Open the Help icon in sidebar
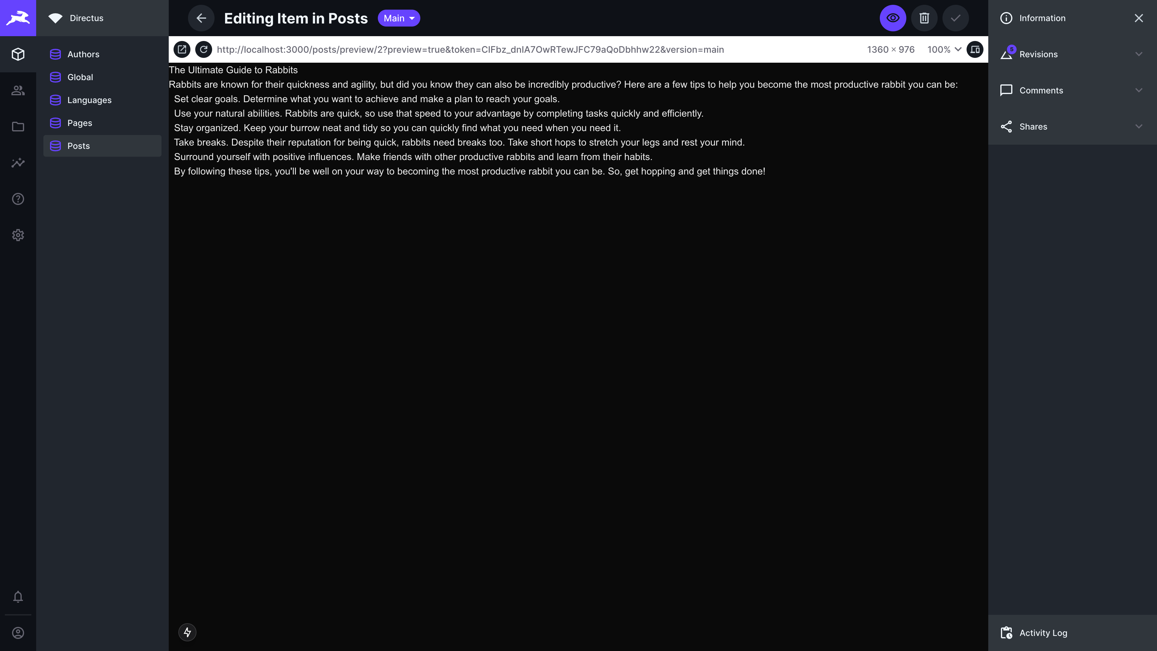1157x651 pixels. (x=18, y=199)
